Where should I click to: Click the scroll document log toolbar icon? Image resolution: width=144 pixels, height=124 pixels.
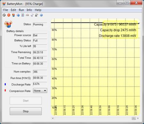point(32,15)
